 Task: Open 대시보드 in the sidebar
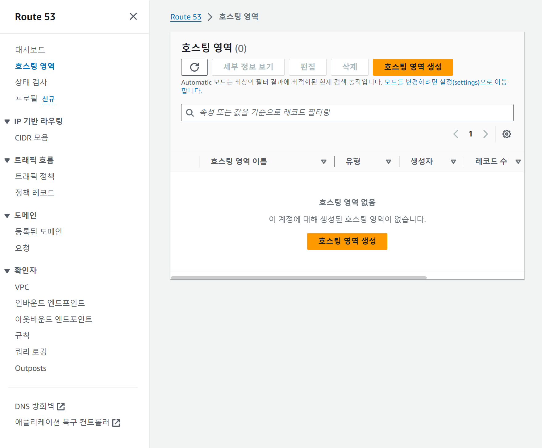tap(30, 50)
